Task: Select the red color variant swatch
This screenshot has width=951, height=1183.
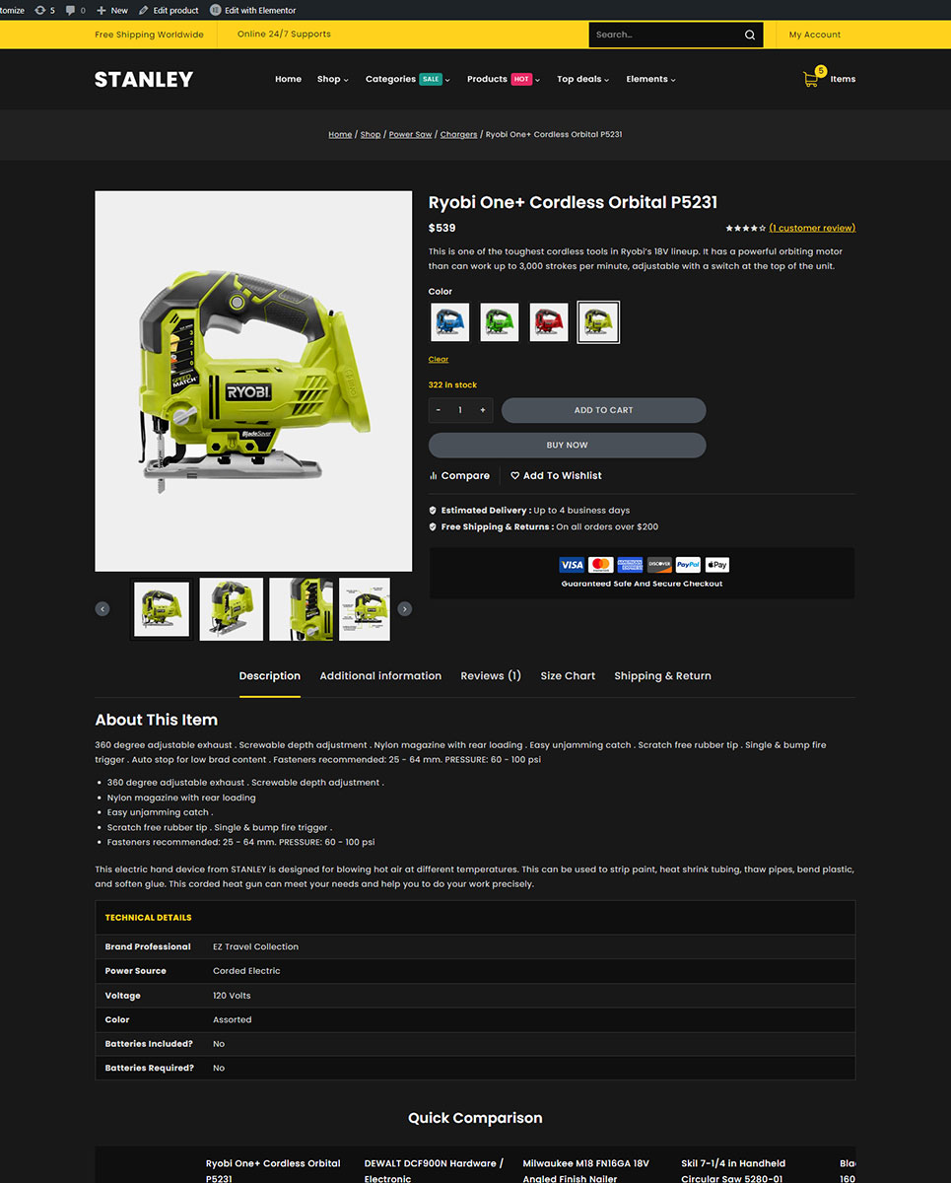Action: pyautogui.click(x=549, y=322)
